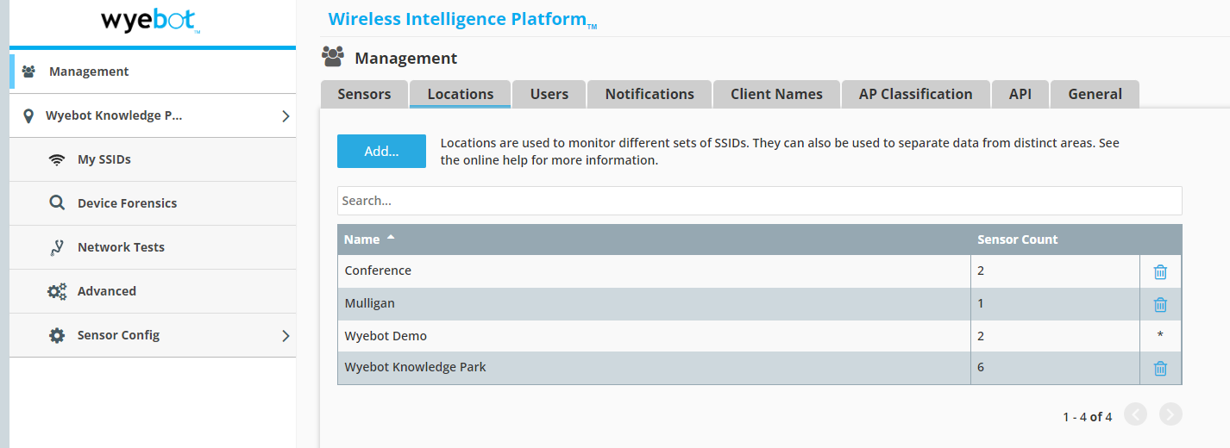This screenshot has height=448, width=1230.
Task: Expand the Wyebot Knowledge P... location chevron
Action: [x=286, y=116]
